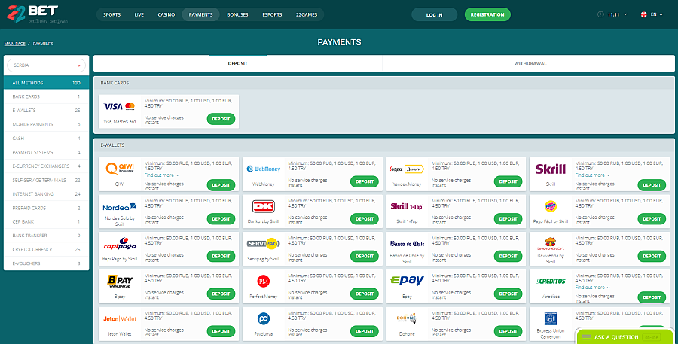Image resolution: width=678 pixels, height=344 pixels.
Task: Filter by E-Wallets
Action: pyautogui.click(x=46, y=110)
